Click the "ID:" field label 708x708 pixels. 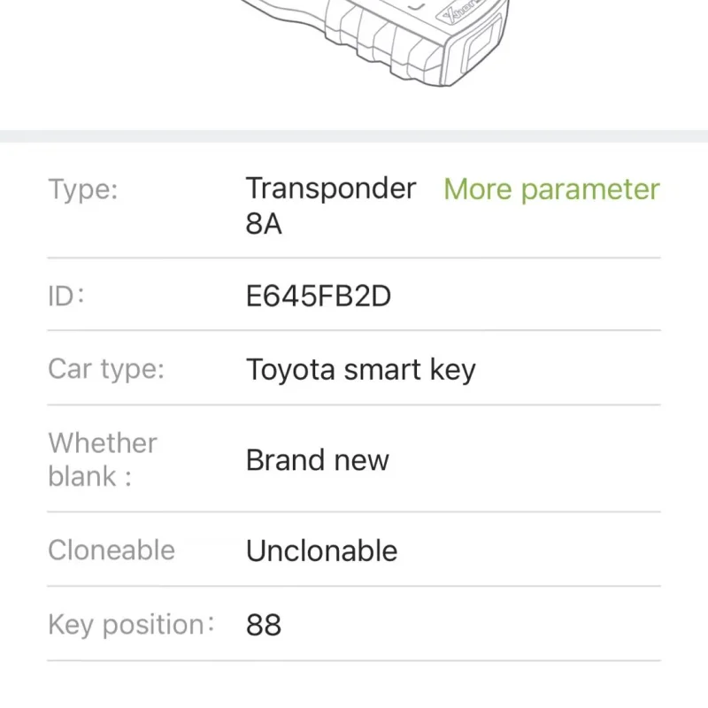66,296
